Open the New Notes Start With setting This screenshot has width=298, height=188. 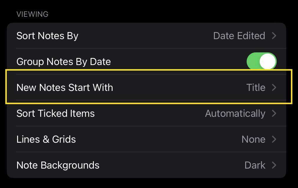click(65, 87)
